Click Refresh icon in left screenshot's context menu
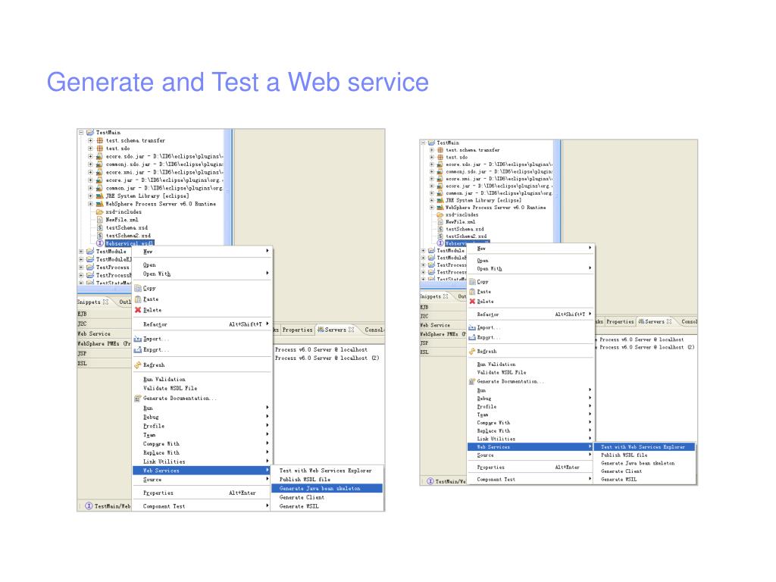Image resolution: width=776 pixels, height=582 pixels. coord(138,365)
